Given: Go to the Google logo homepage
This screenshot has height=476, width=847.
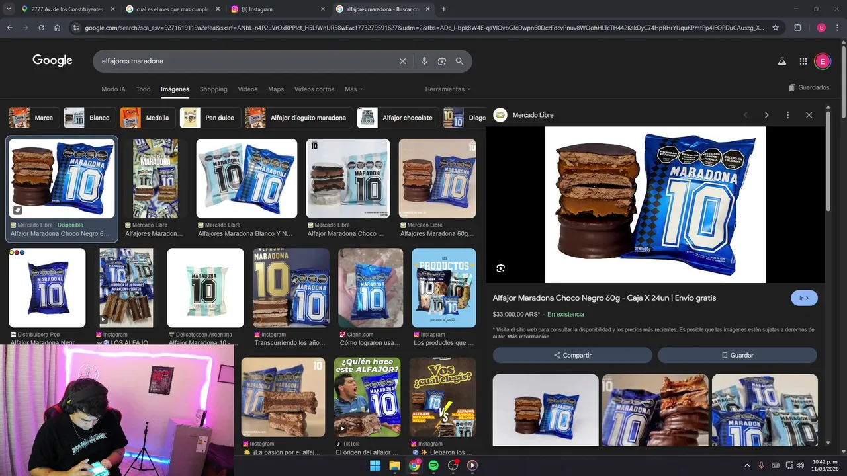Looking at the screenshot, I should point(52,61).
